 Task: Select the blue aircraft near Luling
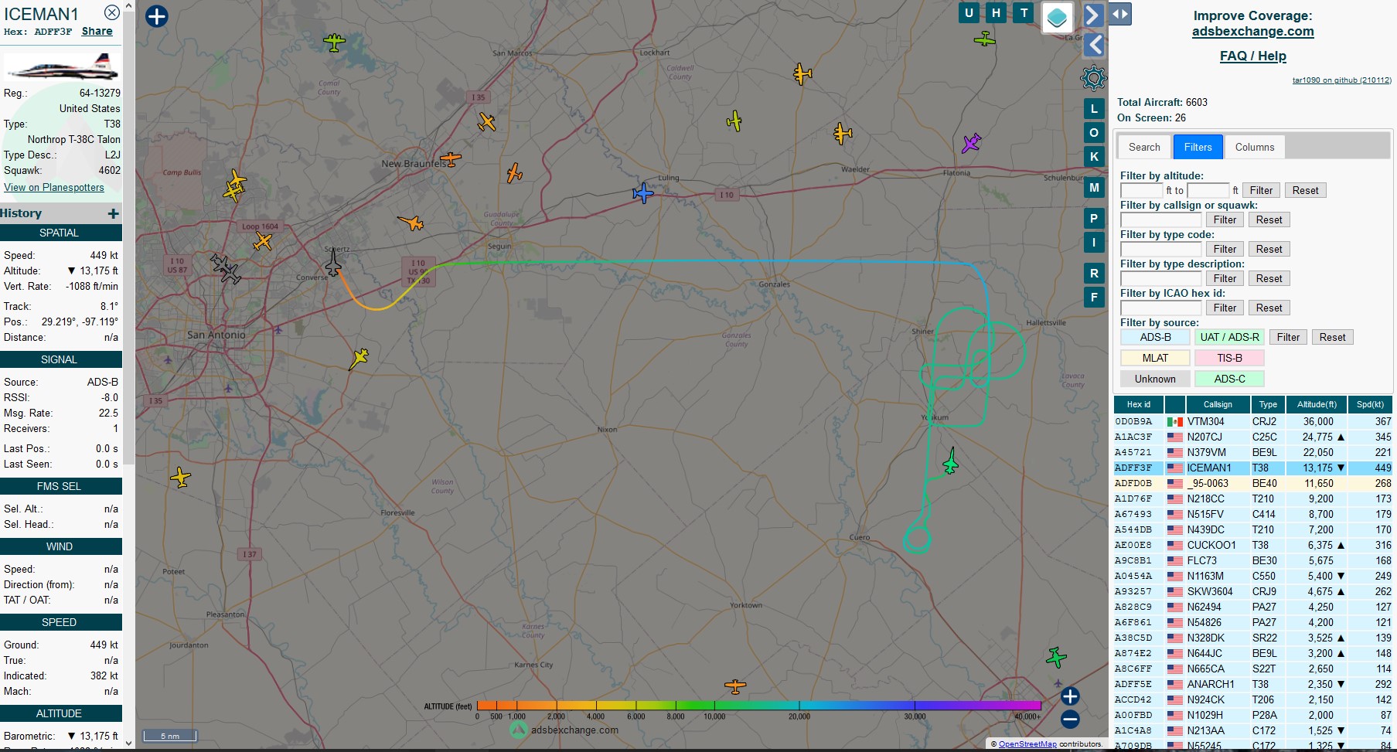(x=642, y=193)
